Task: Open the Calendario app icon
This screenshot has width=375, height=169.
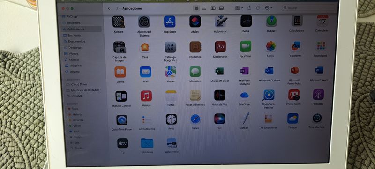Action: click(322, 21)
